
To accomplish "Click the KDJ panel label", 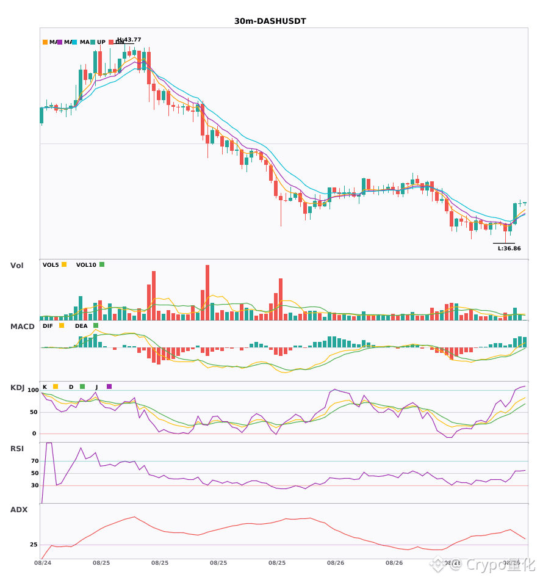I will coord(17,388).
